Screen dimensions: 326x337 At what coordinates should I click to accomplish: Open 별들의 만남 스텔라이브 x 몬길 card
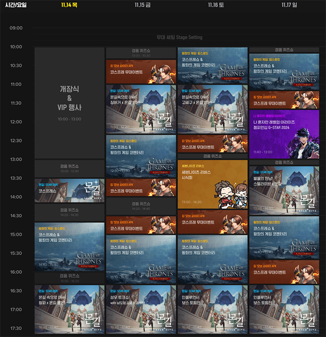click(x=284, y=190)
